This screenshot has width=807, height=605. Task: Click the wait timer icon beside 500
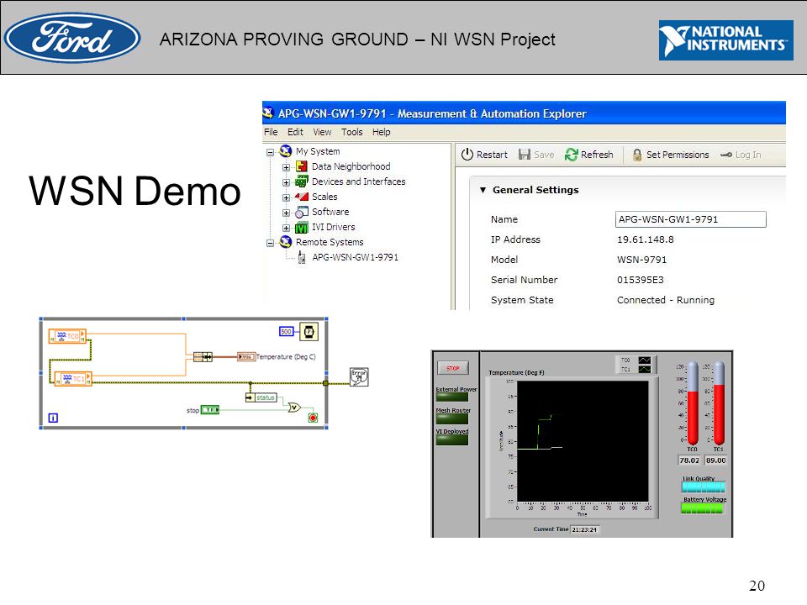point(309,332)
